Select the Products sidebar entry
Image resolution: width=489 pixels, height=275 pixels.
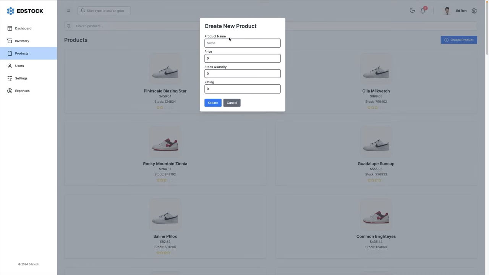tap(21, 53)
